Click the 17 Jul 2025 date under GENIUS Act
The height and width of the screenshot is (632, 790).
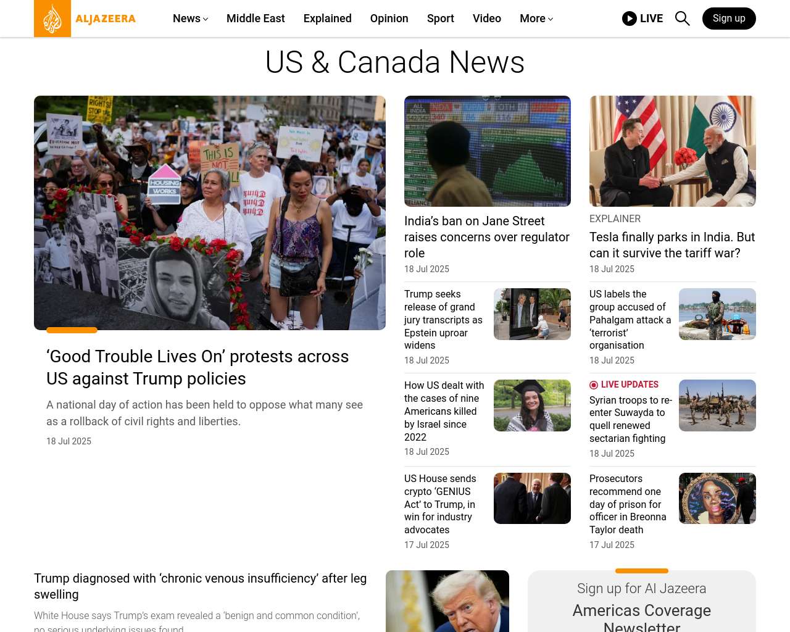pyautogui.click(x=426, y=545)
